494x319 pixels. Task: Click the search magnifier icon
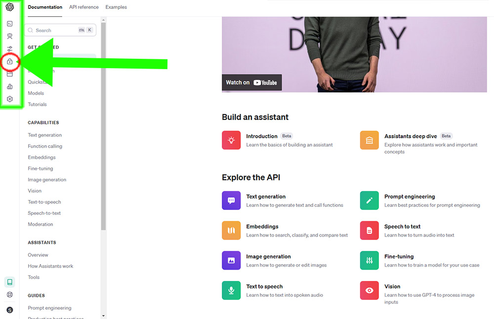[x=30, y=30]
